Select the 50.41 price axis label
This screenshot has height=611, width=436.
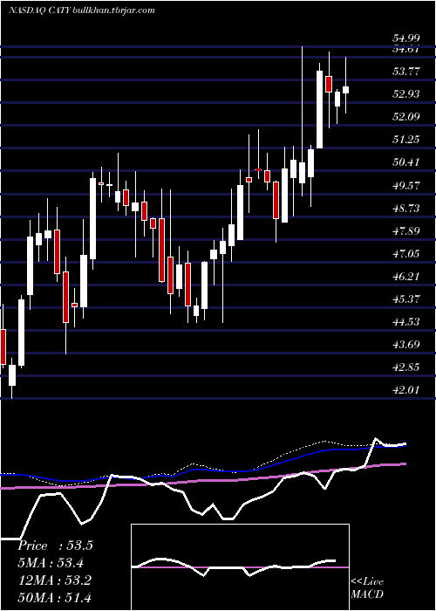click(x=406, y=162)
